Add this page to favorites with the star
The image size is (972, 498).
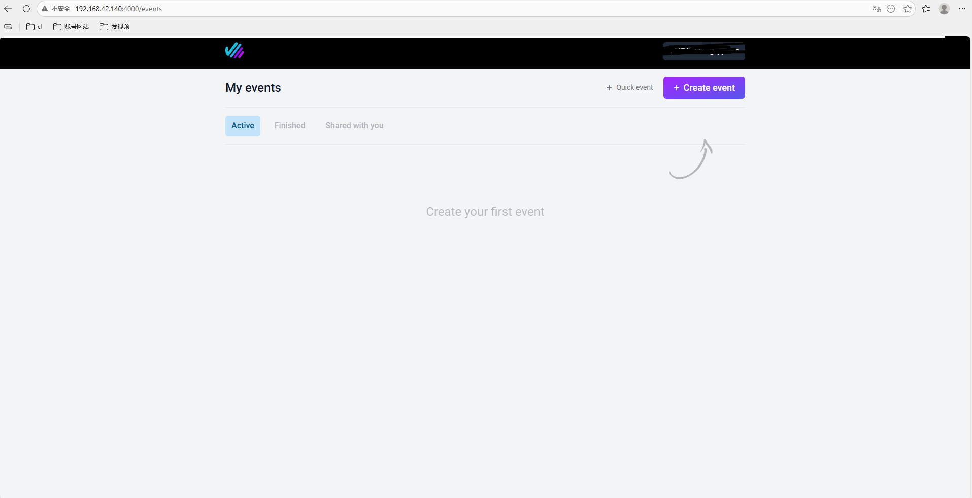[908, 9]
